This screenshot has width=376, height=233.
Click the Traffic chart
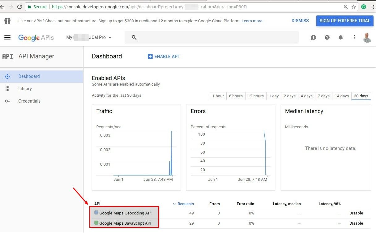tap(136, 147)
